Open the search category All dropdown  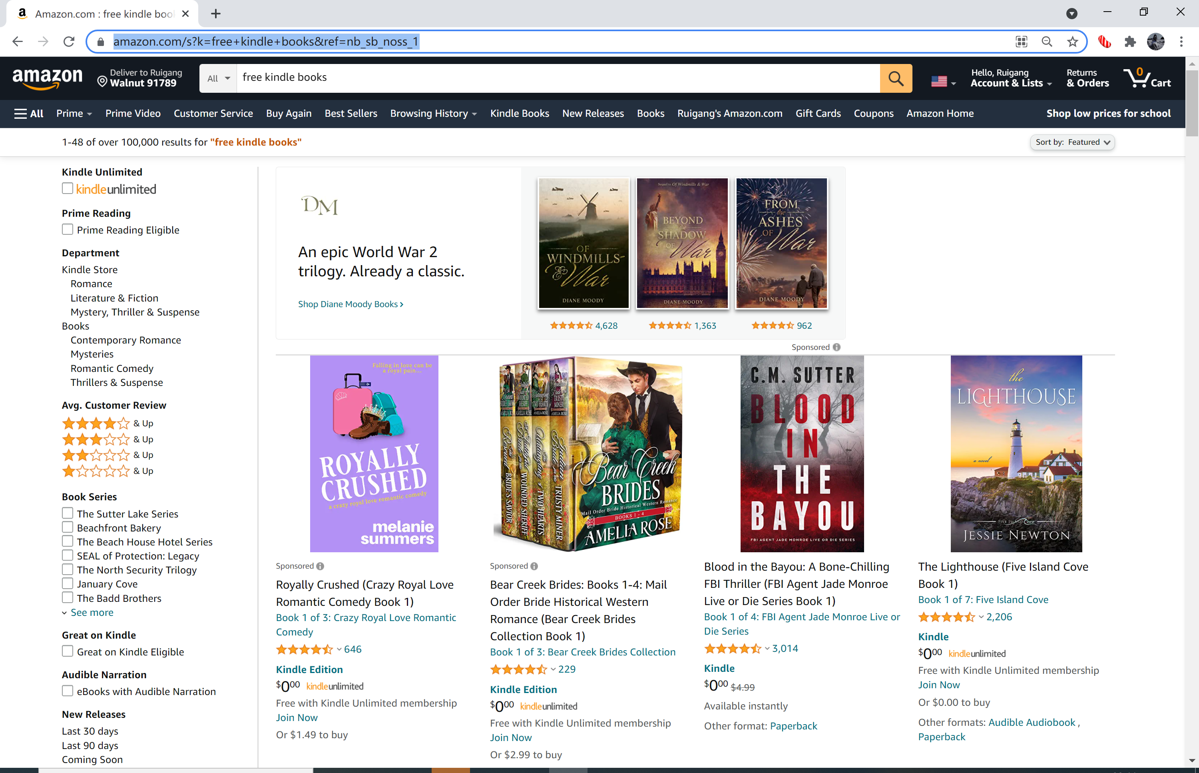pyautogui.click(x=218, y=78)
